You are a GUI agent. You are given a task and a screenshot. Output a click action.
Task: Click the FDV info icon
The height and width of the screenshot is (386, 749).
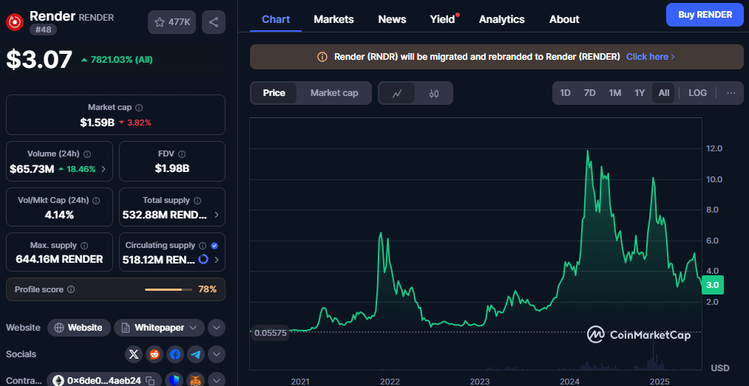click(x=182, y=154)
